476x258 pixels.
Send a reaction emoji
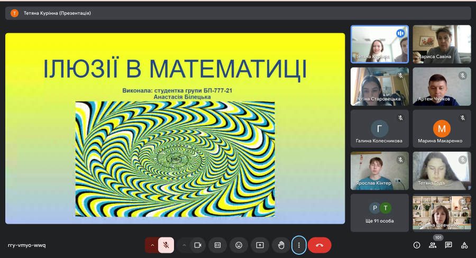coord(239,245)
